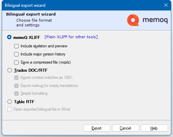Uncheck the Simple formatting option
Image resolution: width=173 pixels, height=137 pixels.
coord(16,93)
